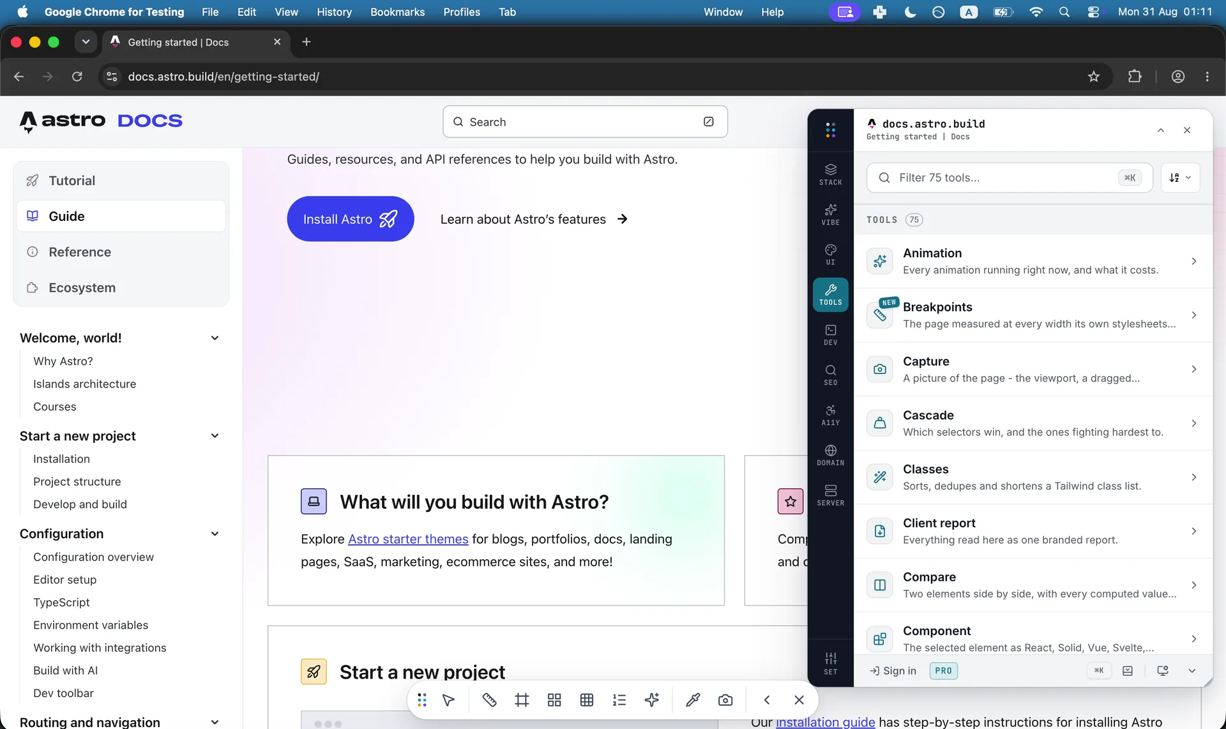Open the Server section in the sidebar
Viewport: 1226px width, 729px height.
click(830, 495)
